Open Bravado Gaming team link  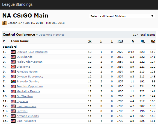click(x=28, y=82)
